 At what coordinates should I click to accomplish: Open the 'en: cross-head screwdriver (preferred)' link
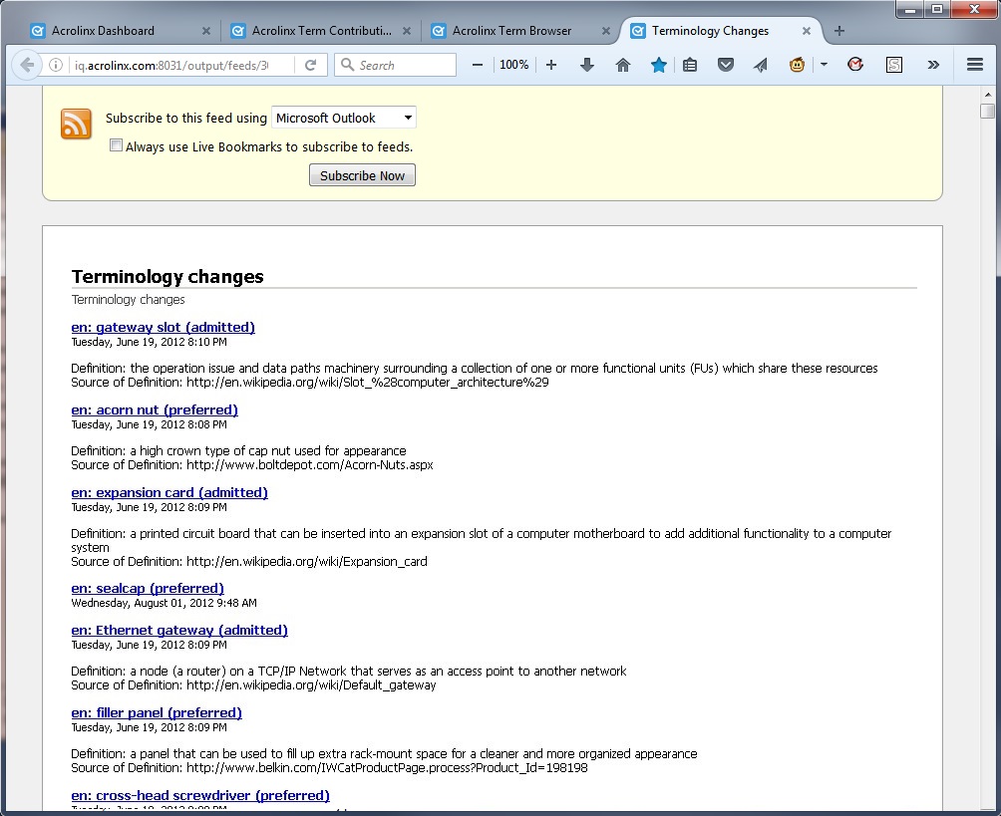click(200, 796)
